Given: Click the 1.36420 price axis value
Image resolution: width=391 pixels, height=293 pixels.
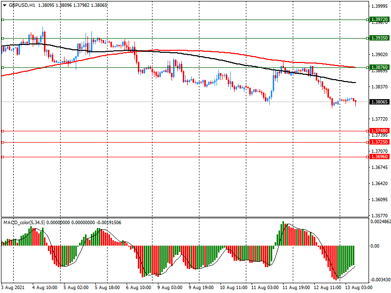Looking at the screenshot, I should click(x=380, y=184).
